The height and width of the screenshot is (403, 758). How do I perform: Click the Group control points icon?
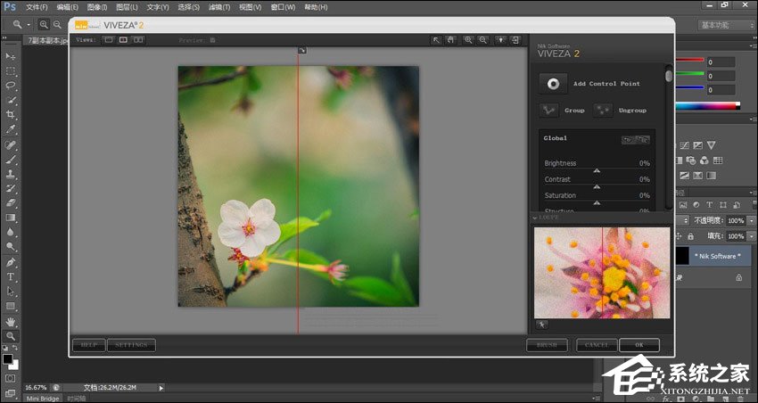point(548,111)
